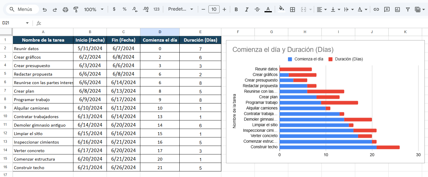The image size is (428, 177).
Task: Enable strikethrough formatting
Action: [x=257, y=9]
